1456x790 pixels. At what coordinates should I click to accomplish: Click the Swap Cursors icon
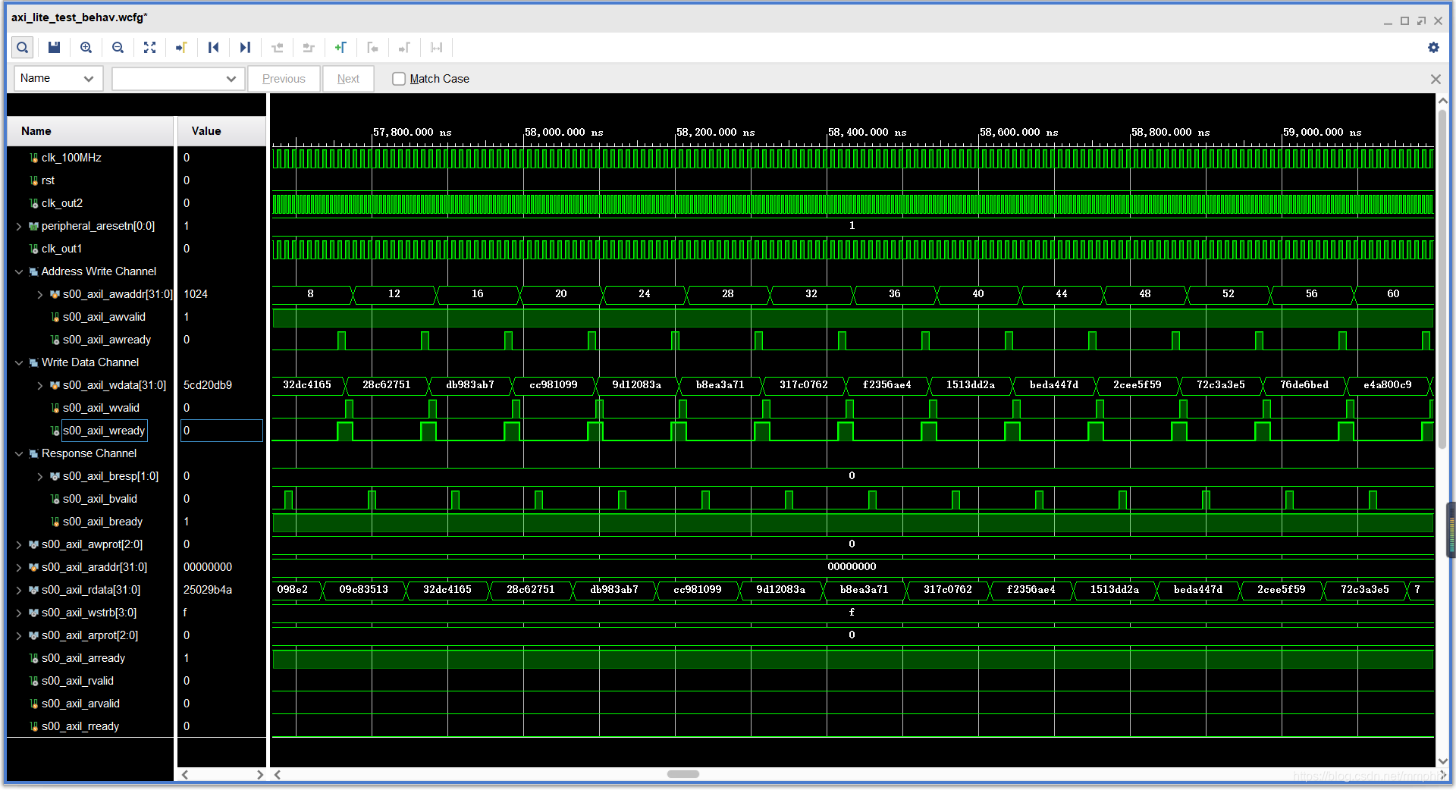click(436, 48)
